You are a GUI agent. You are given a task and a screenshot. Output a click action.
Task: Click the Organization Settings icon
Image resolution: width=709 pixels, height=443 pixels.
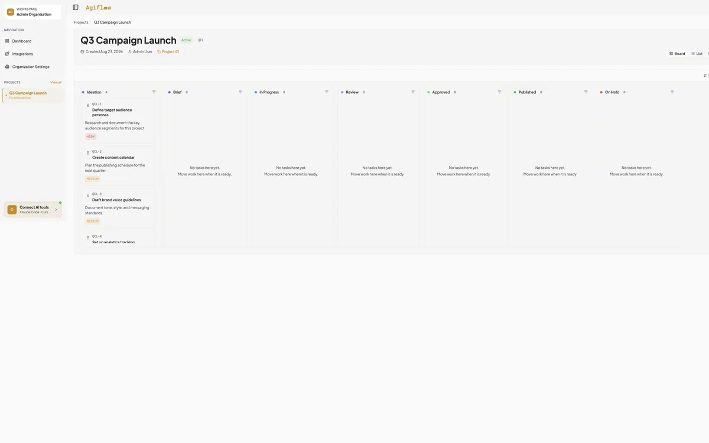[x=7, y=67]
